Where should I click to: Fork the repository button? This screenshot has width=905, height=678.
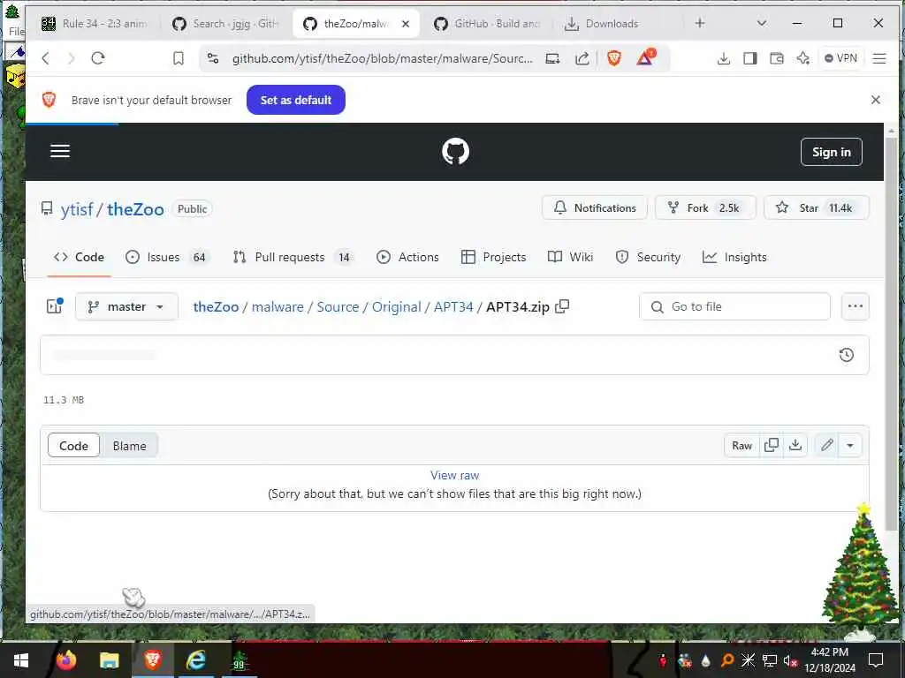pyautogui.click(x=705, y=207)
